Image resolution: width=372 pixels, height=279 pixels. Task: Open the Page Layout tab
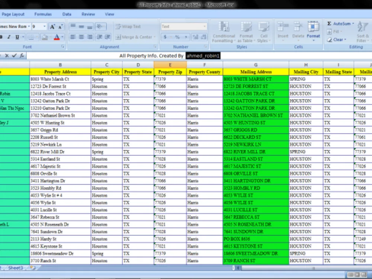[13, 14]
